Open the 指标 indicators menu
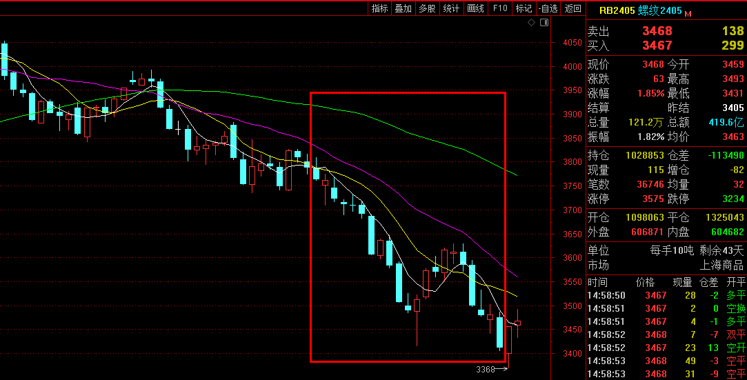Viewport: 747px width, 380px height. [379, 8]
